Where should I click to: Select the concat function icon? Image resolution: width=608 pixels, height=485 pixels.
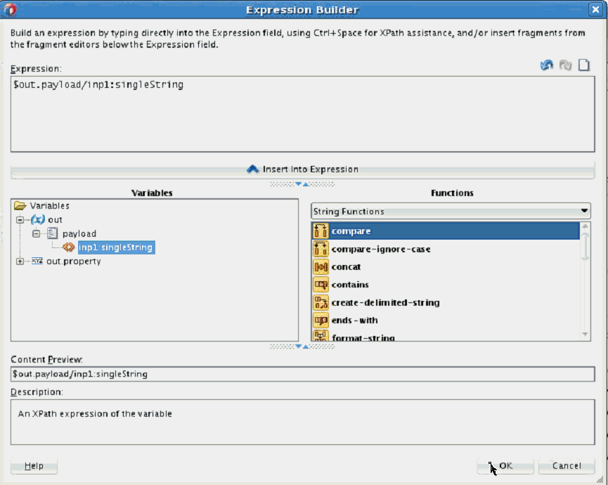321,267
